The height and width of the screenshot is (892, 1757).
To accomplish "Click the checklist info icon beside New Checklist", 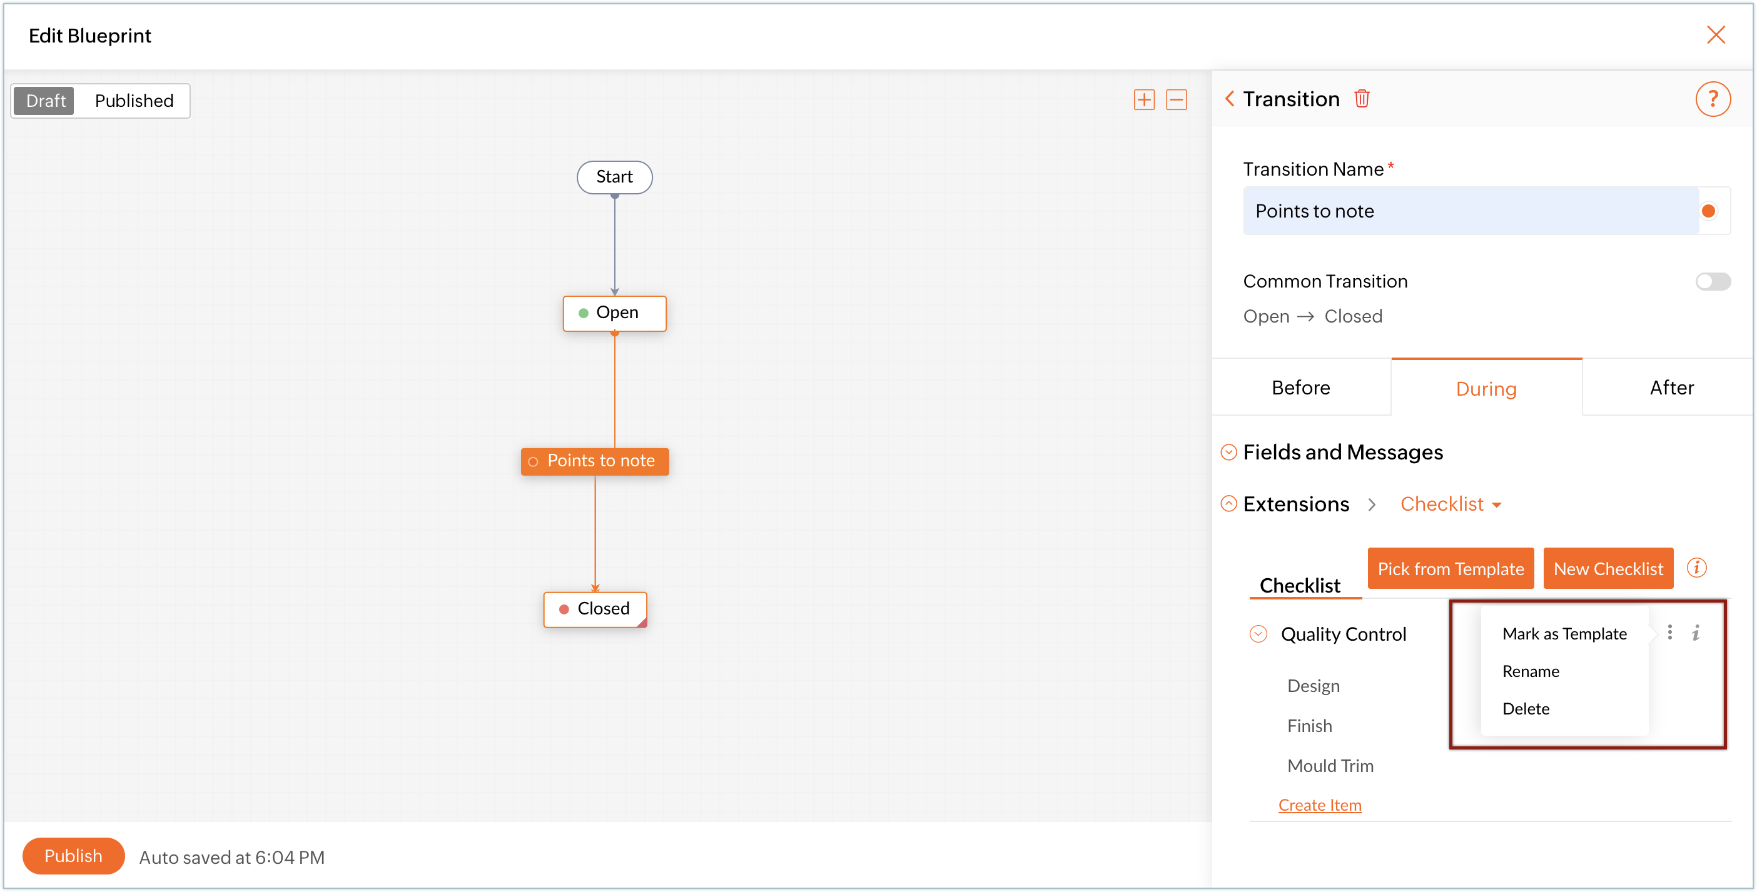I will [x=1696, y=568].
